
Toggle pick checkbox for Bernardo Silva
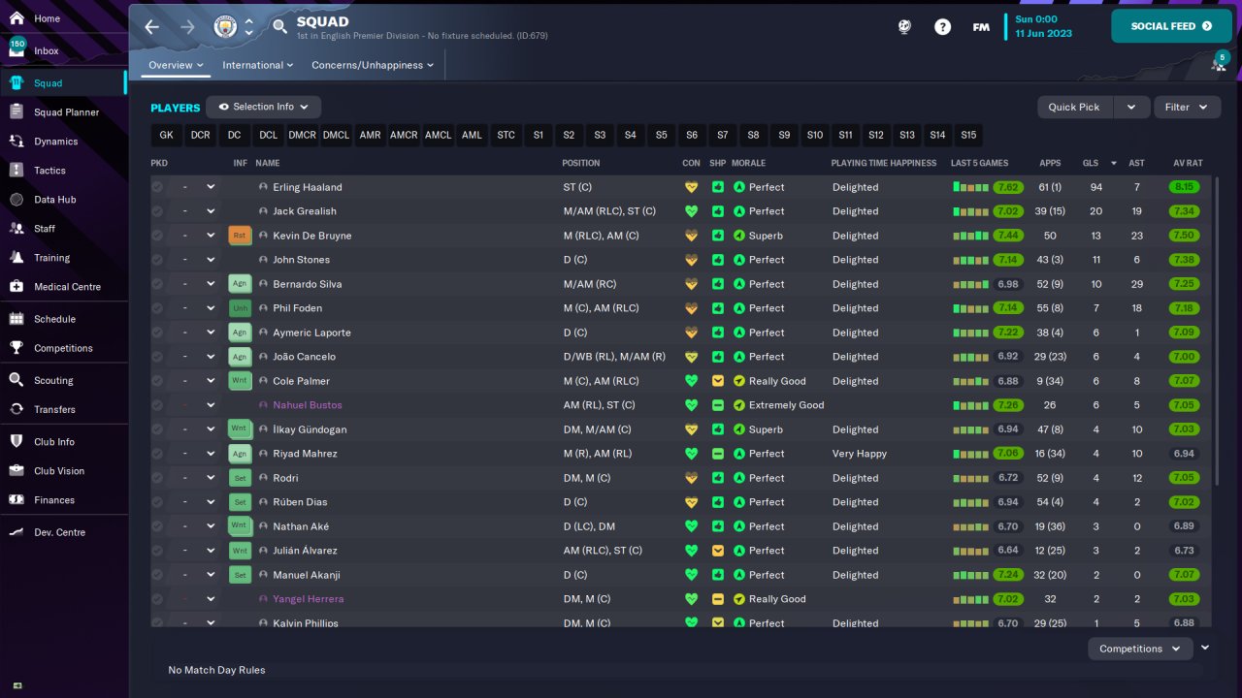click(157, 284)
